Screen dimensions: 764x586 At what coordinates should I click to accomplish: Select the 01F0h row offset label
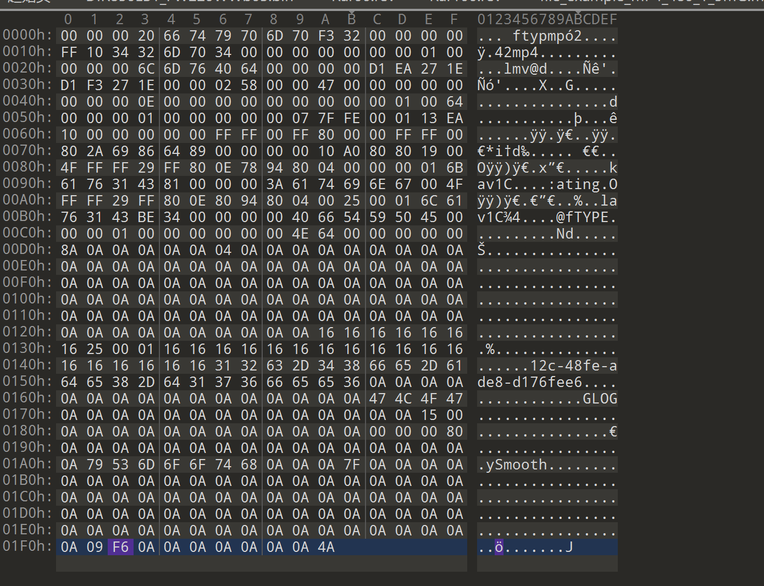(x=27, y=546)
